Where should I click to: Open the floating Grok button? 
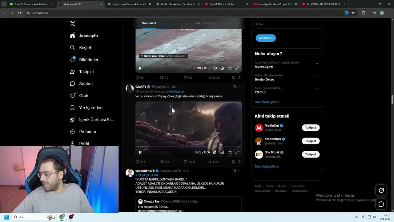pyautogui.click(x=381, y=191)
